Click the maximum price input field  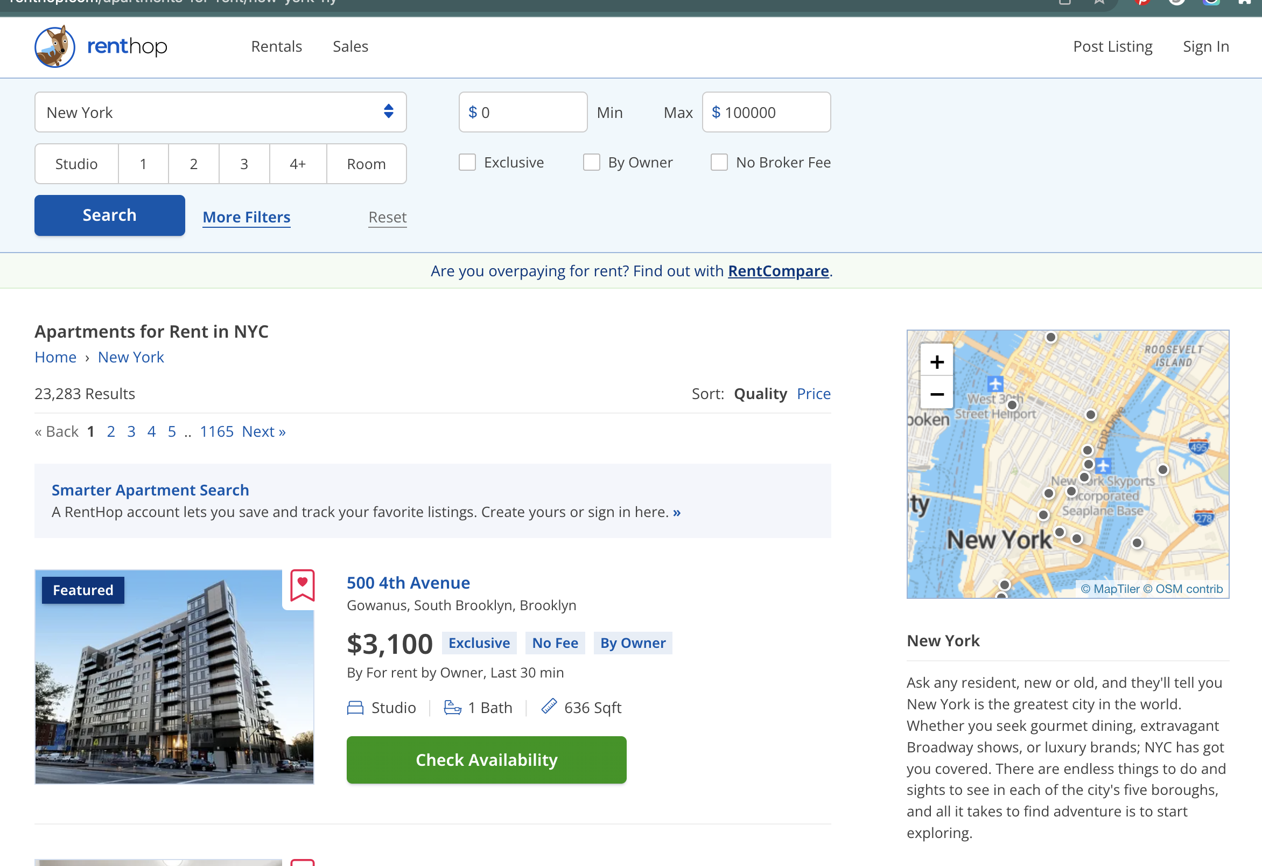pos(766,112)
